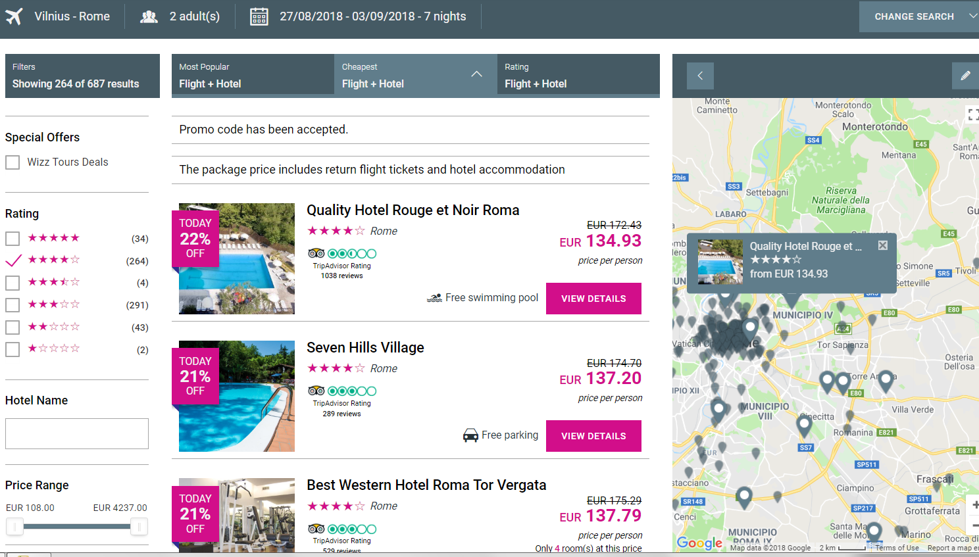
Task: Close the Quality Hotel Rouge map popup
Action: (x=883, y=245)
